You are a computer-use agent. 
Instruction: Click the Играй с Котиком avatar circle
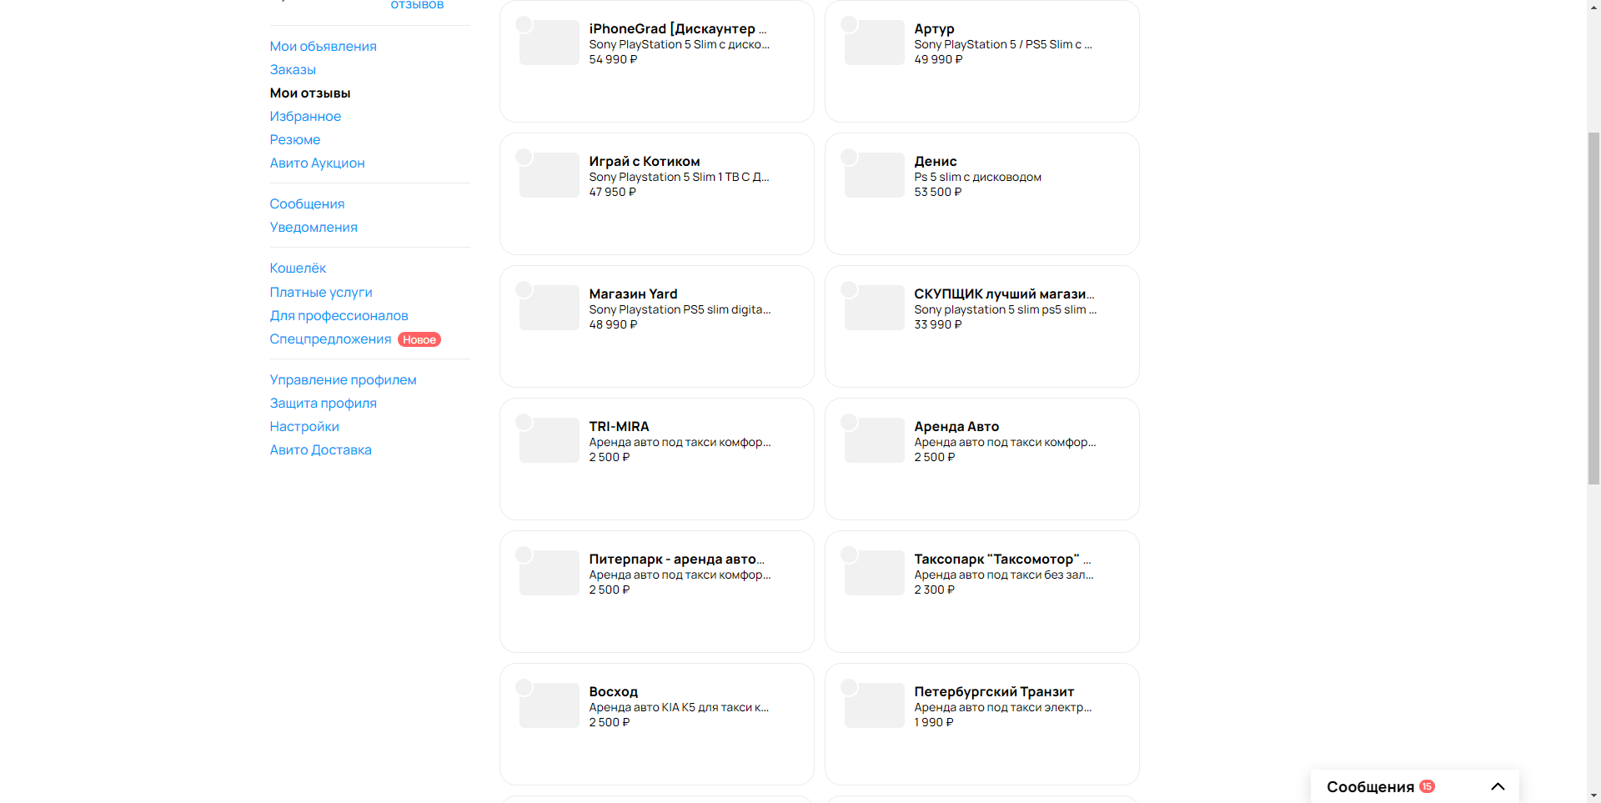coord(524,157)
